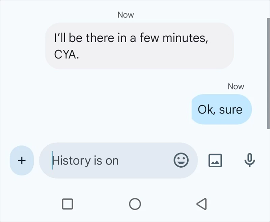Click the "Now" timestamp above the received message
The width and height of the screenshot is (270, 222).
(x=126, y=15)
